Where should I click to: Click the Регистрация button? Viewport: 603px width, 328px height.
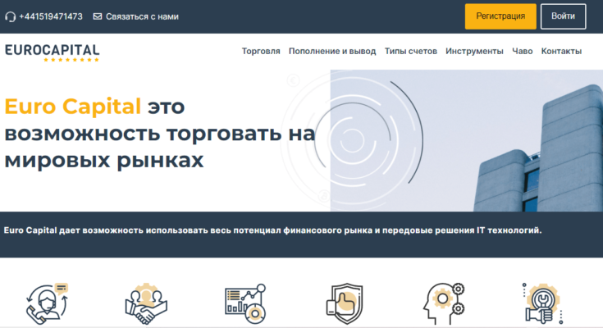500,16
